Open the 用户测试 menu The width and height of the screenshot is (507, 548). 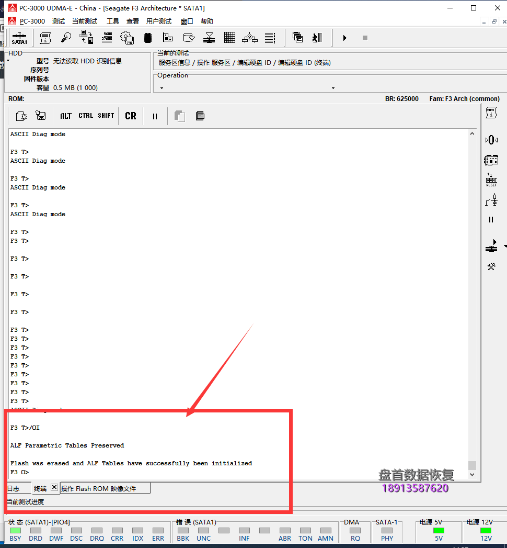tap(159, 21)
